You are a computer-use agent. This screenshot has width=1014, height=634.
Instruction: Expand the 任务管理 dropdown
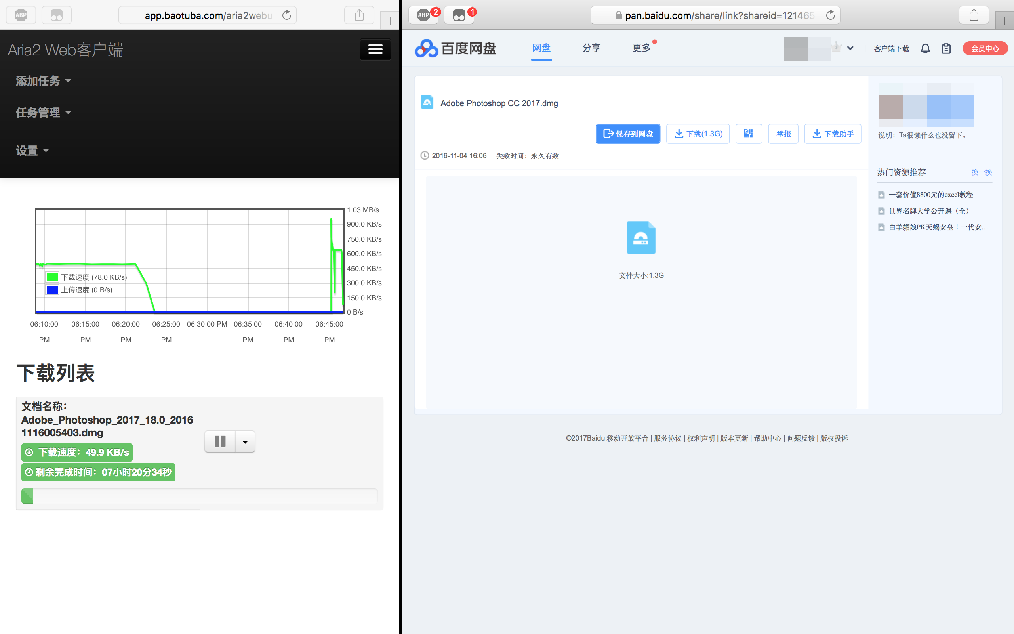[43, 113]
